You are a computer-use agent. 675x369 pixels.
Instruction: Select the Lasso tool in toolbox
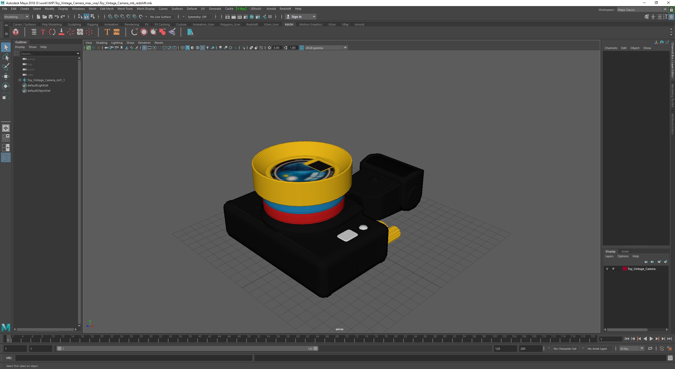click(x=6, y=57)
